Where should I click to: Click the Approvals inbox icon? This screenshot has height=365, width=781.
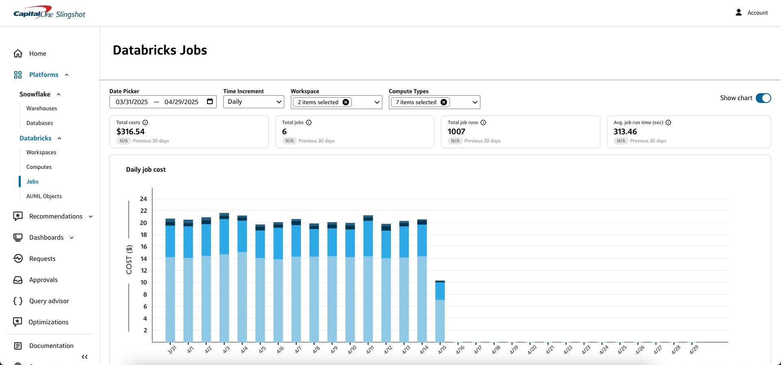[18, 280]
